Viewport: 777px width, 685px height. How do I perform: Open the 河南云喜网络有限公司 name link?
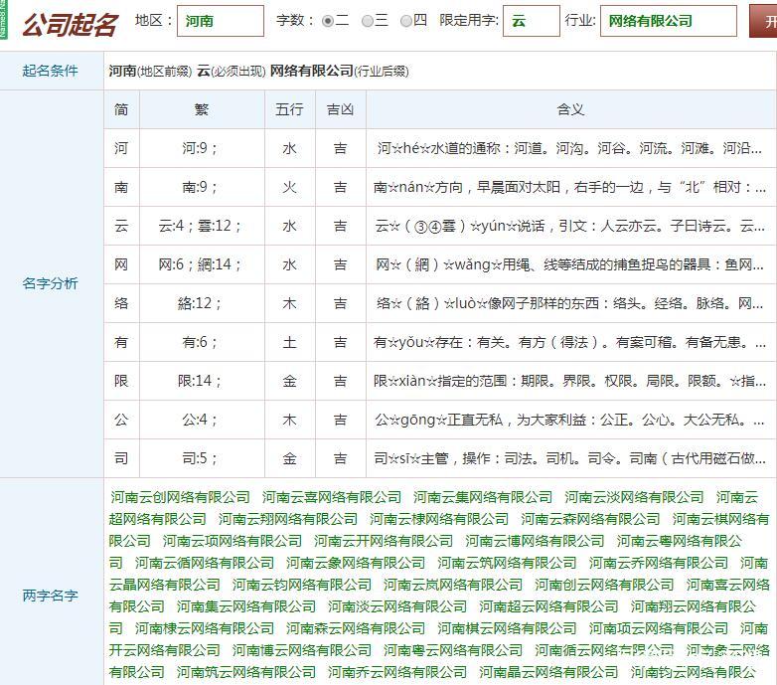332,497
